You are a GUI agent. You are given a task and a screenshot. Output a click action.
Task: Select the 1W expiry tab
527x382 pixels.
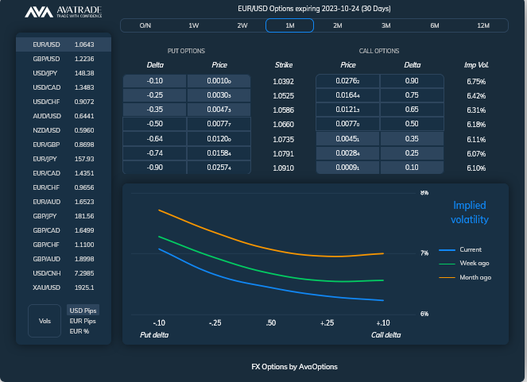194,25
